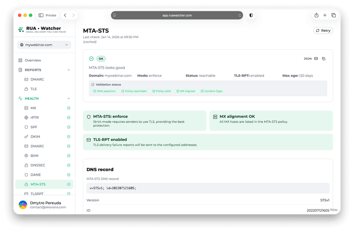This screenshot has width=354, height=232.
Task: Click the Max age 120 days value
Action: point(306,76)
